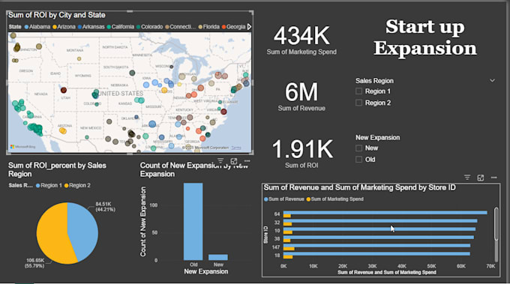Click focus mode icon above Store ID chart
The image size is (510, 284).
(x=481, y=178)
